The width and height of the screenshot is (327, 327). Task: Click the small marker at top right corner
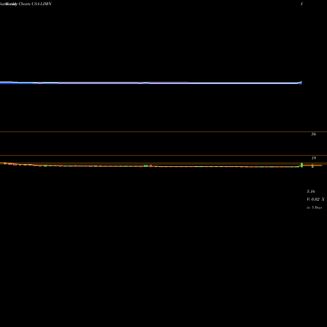tap(301, 4)
